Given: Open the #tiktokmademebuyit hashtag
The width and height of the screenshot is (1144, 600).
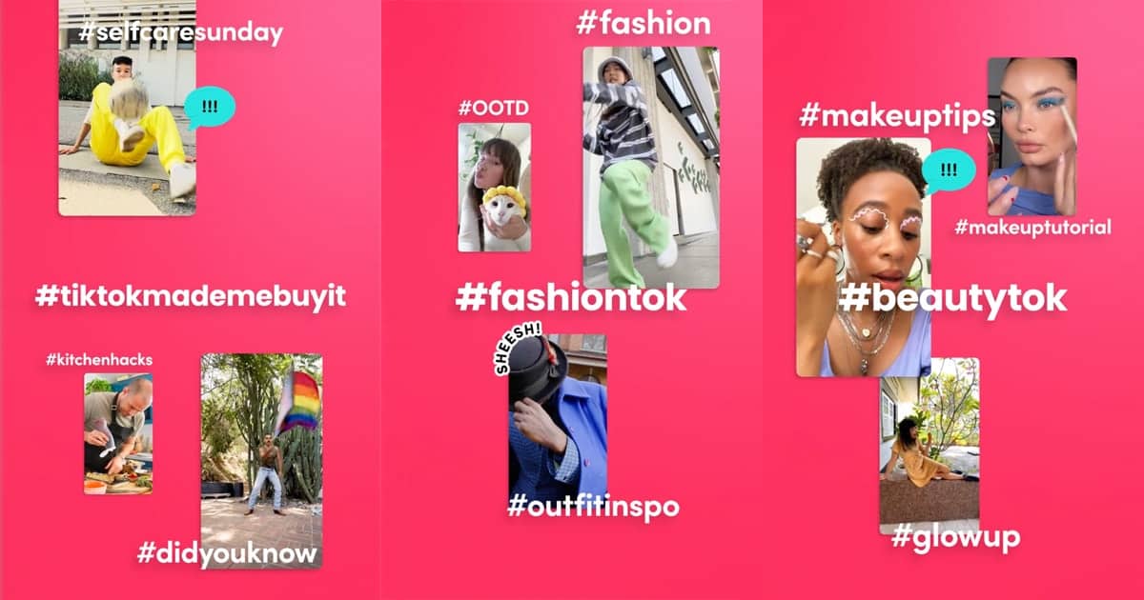Looking at the screenshot, I should 191,295.
